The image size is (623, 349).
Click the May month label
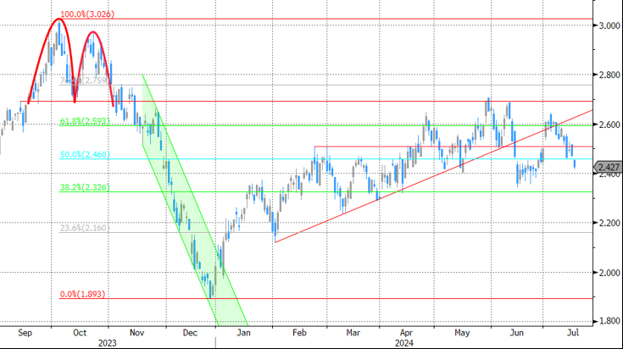462,333
